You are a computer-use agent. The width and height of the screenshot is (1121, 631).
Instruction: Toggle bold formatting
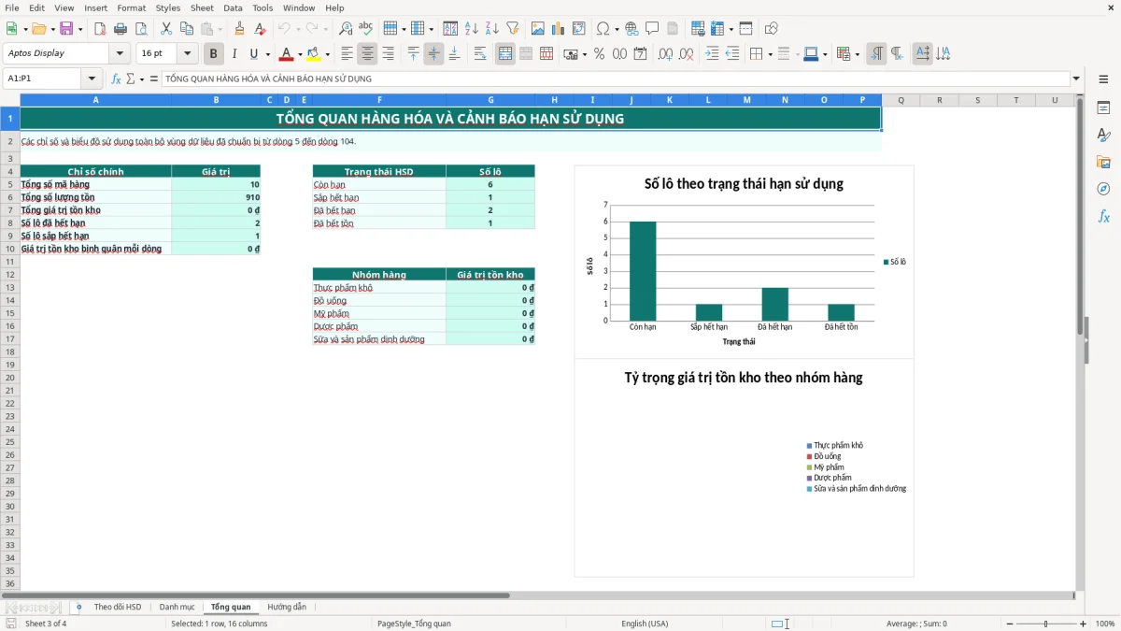214,54
